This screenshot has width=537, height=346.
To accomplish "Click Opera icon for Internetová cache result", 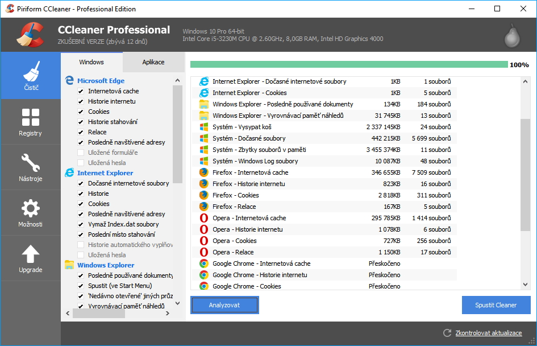I will tap(204, 218).
